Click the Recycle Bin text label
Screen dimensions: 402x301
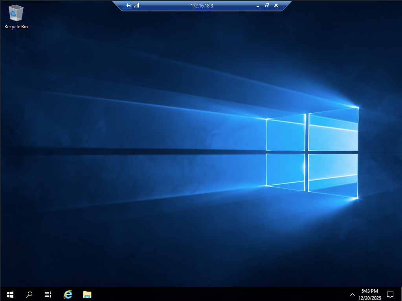(16, 27)
